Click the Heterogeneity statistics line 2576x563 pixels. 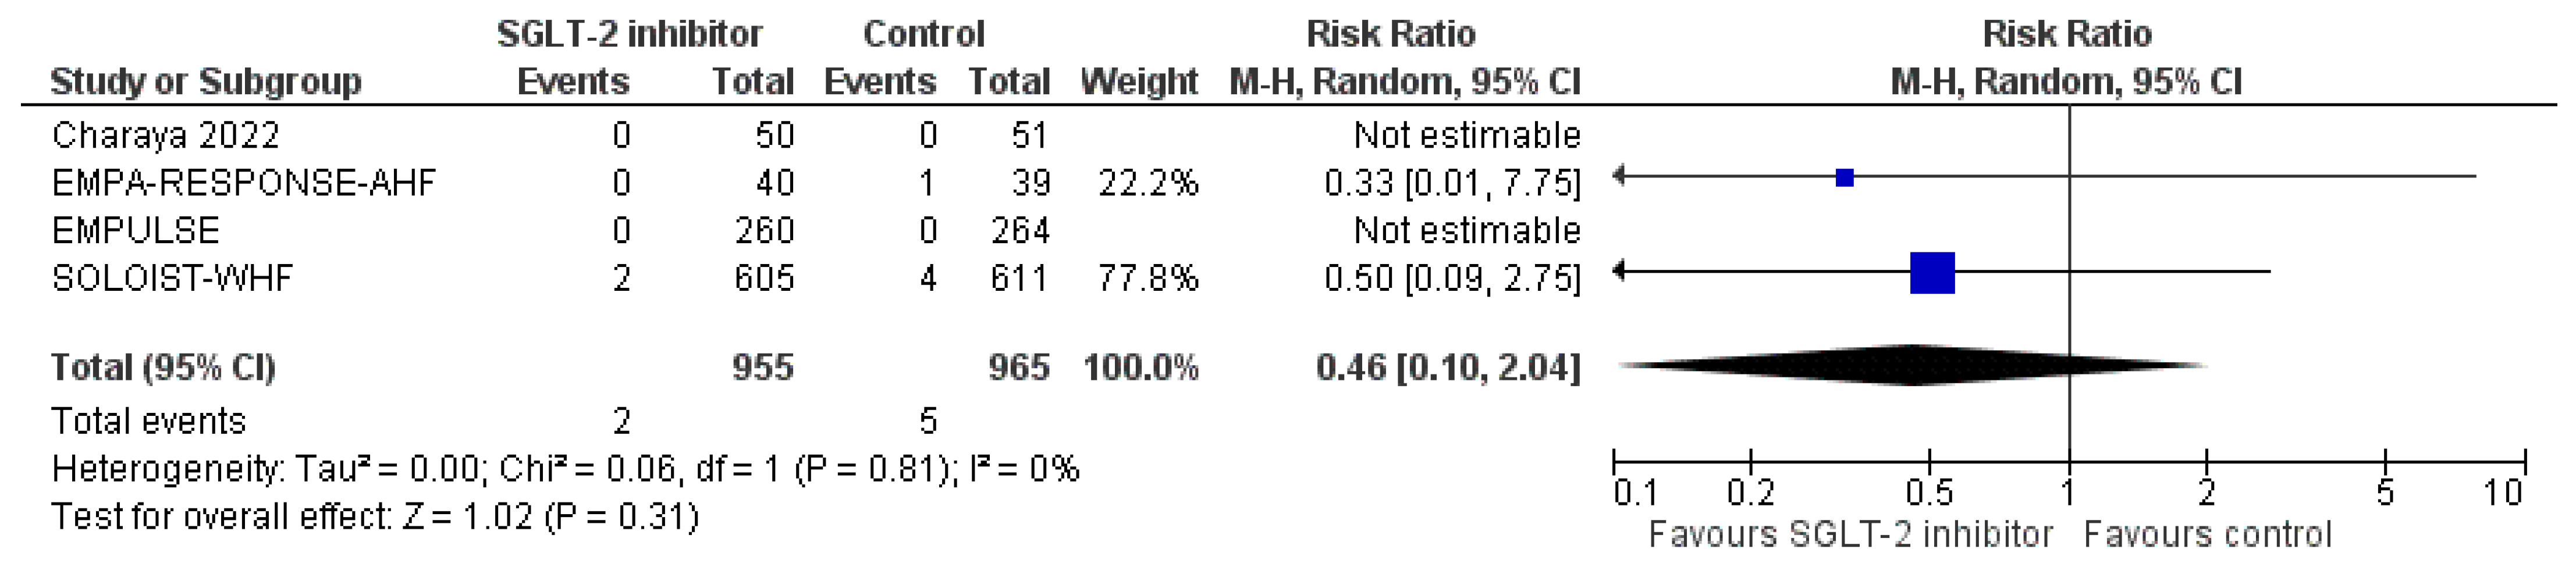click(x=565, y=468)
